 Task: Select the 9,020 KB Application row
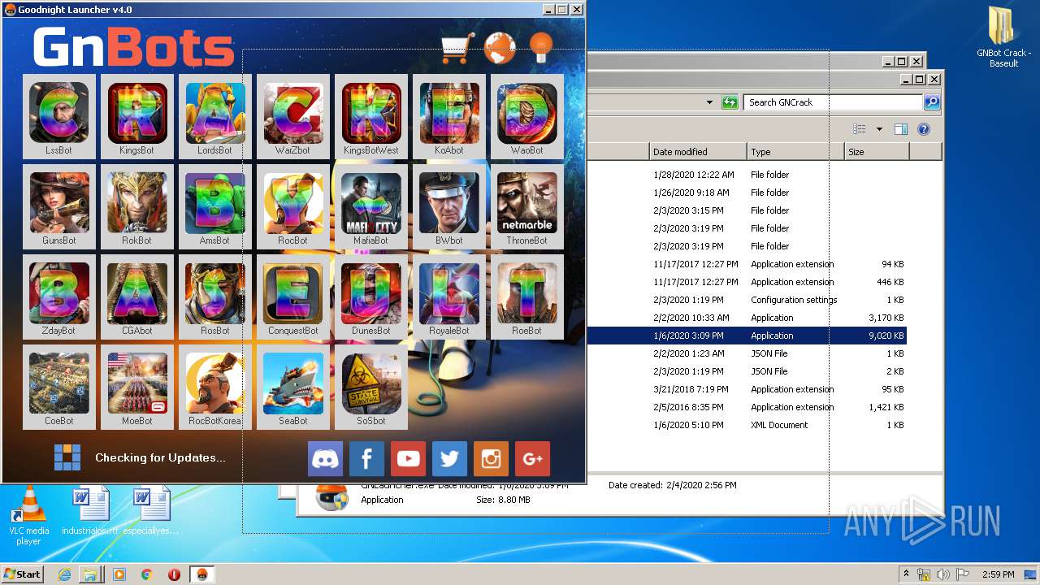(x=746, y=336)
